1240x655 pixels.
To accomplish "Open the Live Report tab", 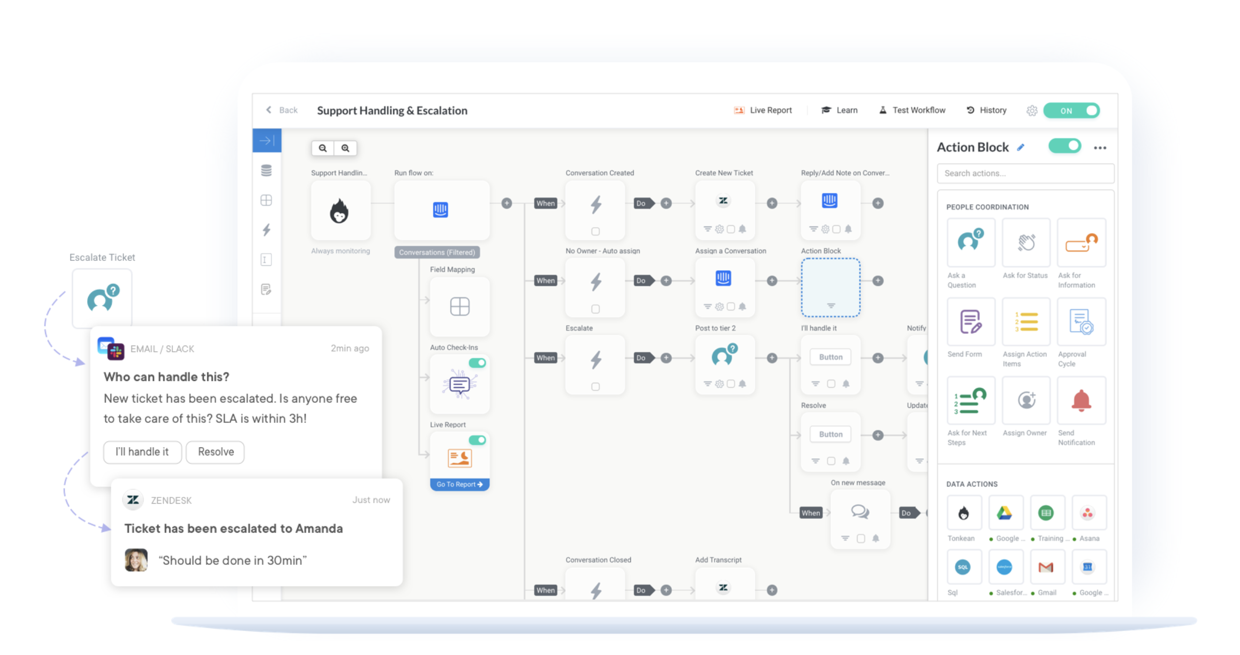I will (x=763, y=110).
